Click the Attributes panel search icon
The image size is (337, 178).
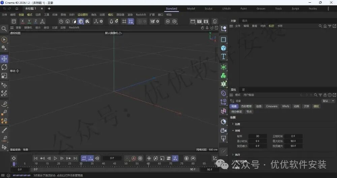[315, 95]
